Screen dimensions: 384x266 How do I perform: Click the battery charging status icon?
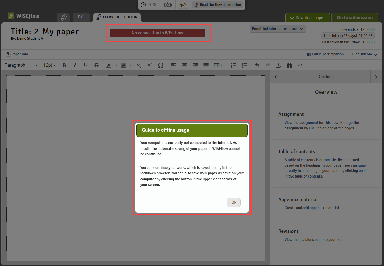tap(168, 5)
